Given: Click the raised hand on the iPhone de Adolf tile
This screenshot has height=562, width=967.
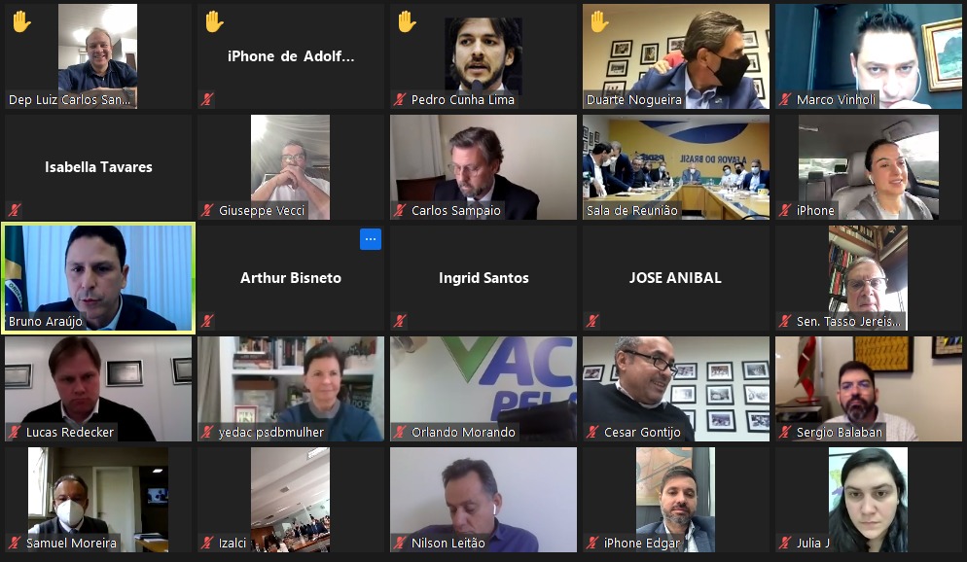Looking at the screenshot, I should tap(215, 21).
